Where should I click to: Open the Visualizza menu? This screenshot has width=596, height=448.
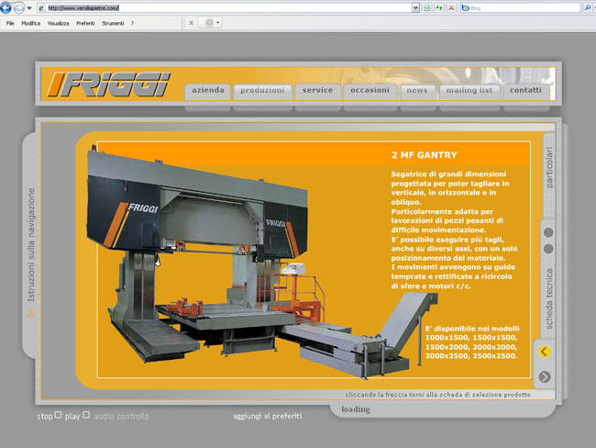pos(58,23)
